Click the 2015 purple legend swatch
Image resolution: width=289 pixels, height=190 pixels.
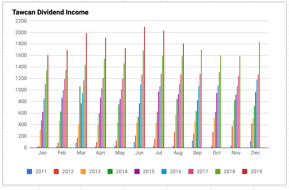[137, 172]
